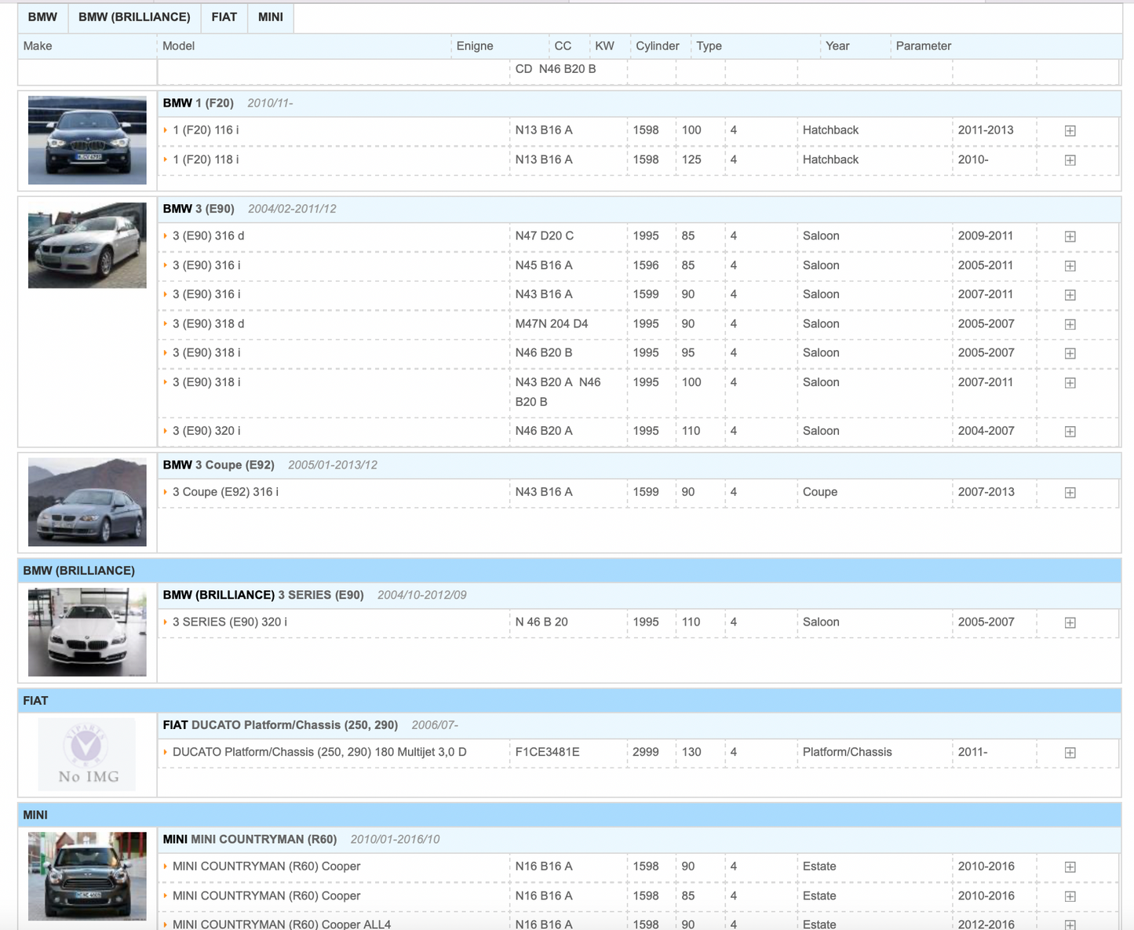Click engine code M47N 204 D4

tap(552, 323)
